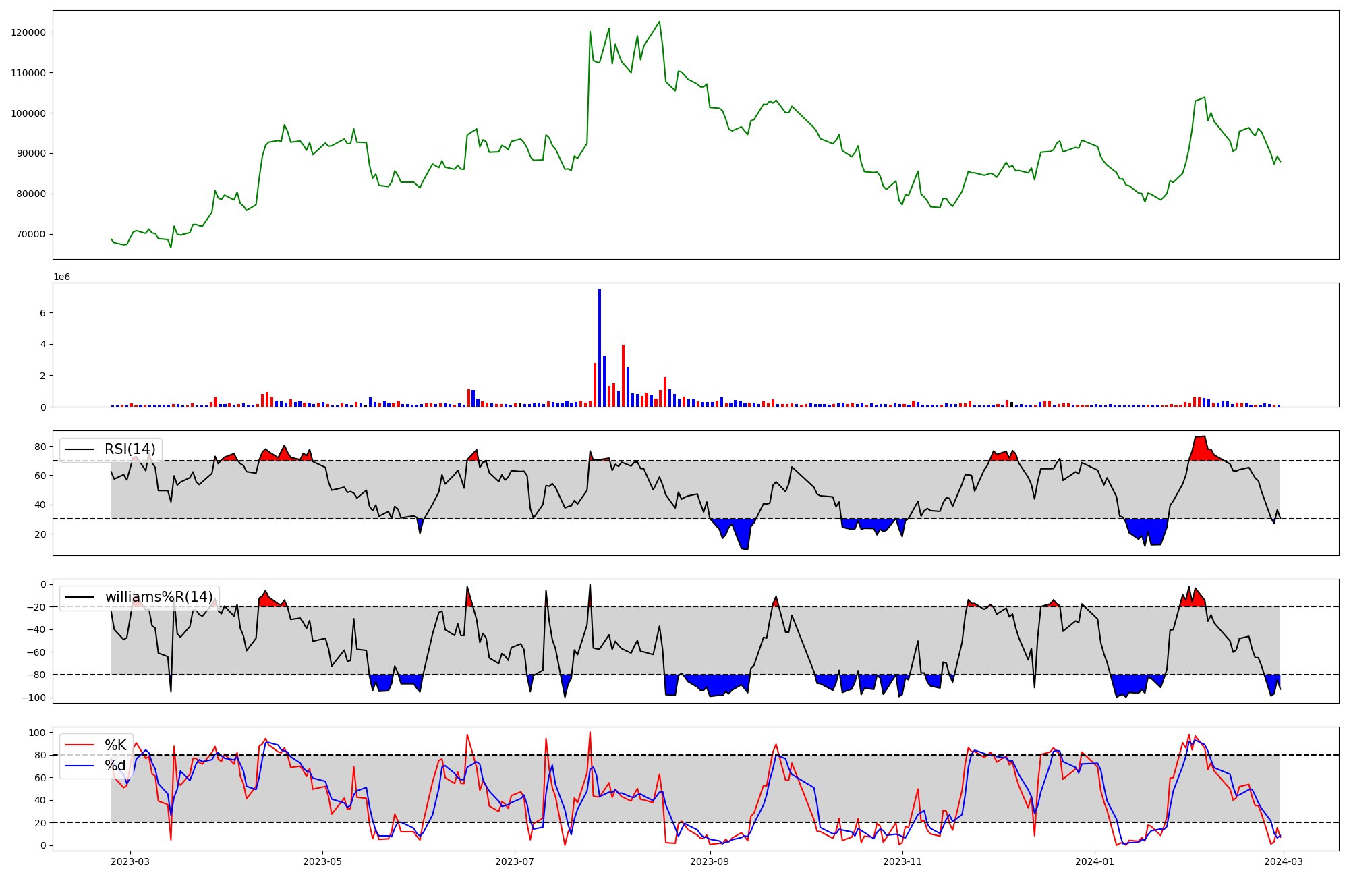Click the 2023-09 x-axis date label
This screenshot has width=1349, height=877.
710,861
